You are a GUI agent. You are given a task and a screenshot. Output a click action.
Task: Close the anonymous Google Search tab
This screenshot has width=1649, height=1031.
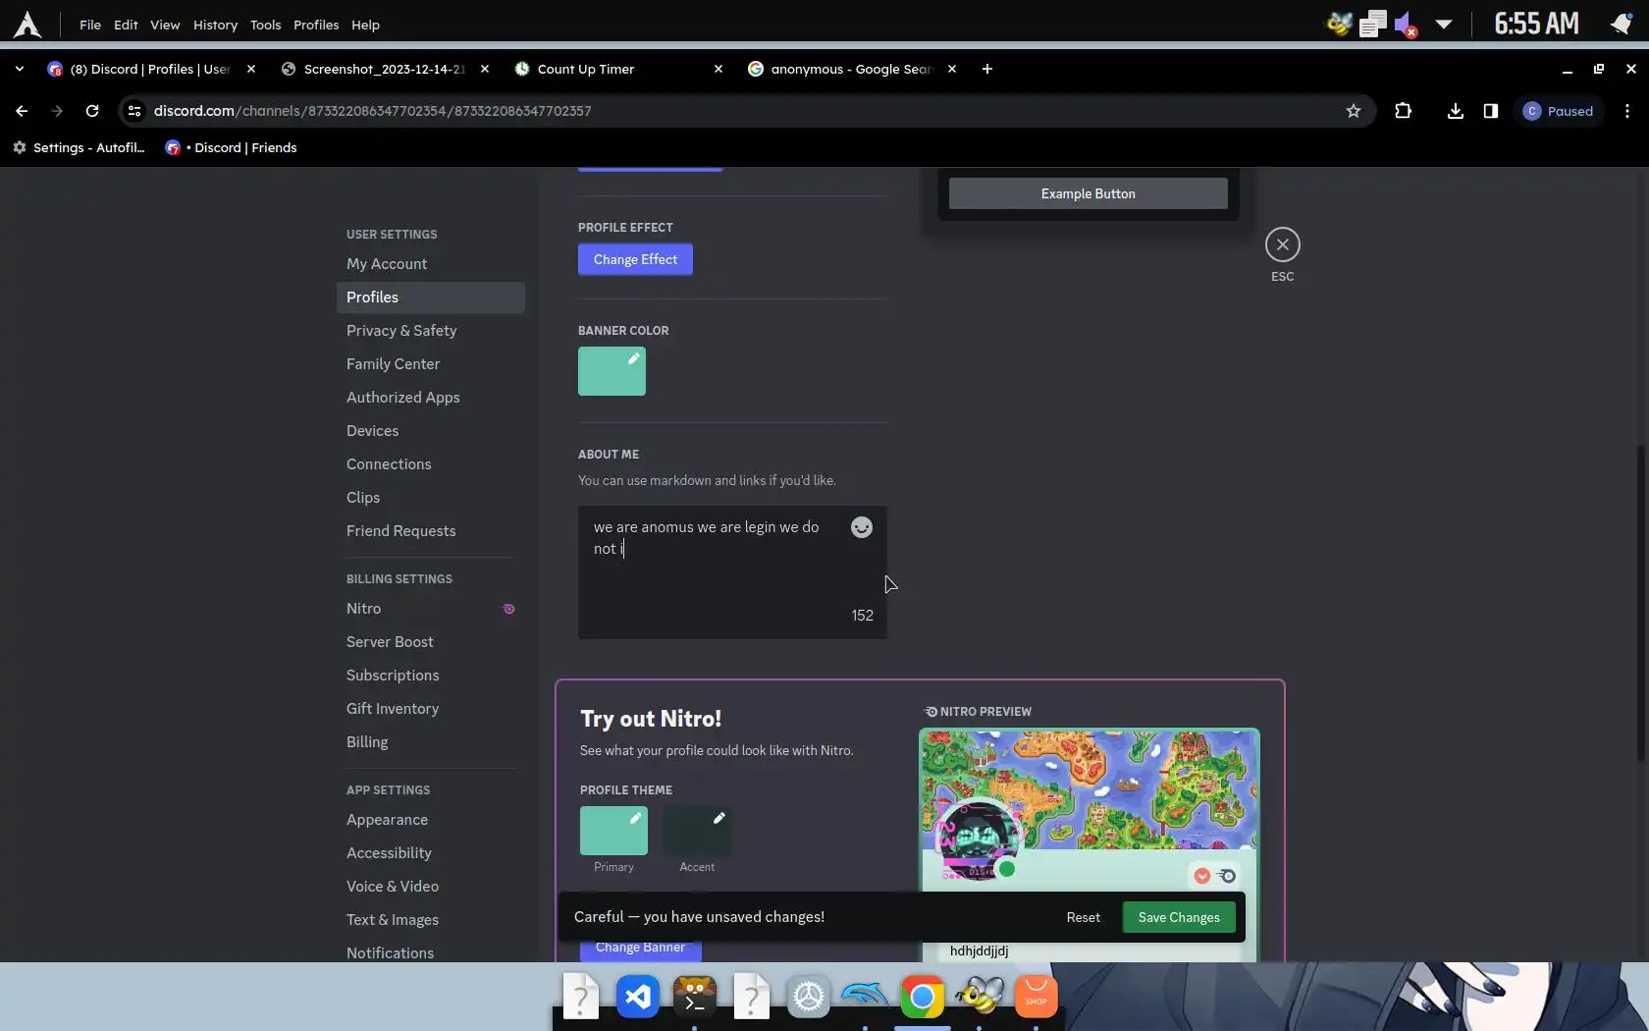(x=951, y=69)
